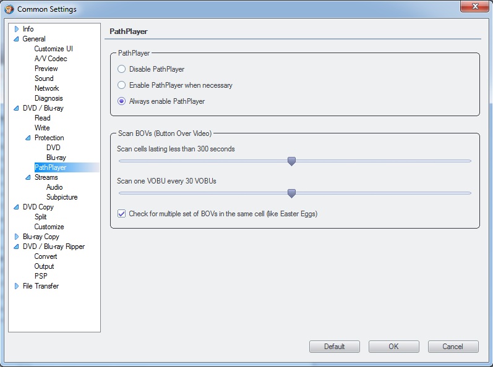The image size is (493, 367).
Task: Toggle check for multiple BOVs checkbox
Action: (121, 214)
